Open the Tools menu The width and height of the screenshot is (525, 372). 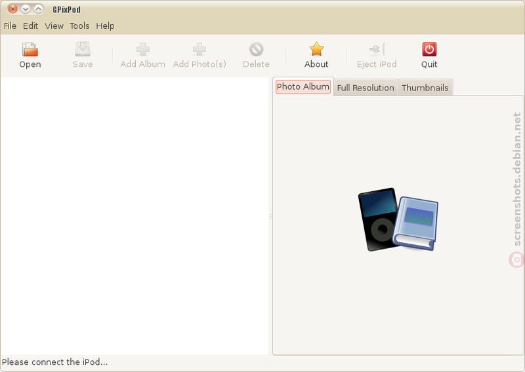click(x=79, y=26)
